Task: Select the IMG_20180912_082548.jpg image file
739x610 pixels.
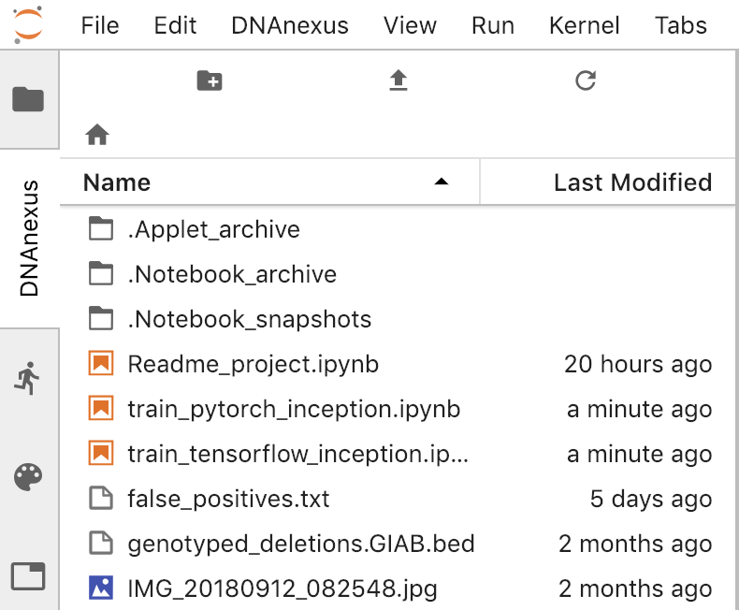Action: pyautogui.click(x=282, y=588)
